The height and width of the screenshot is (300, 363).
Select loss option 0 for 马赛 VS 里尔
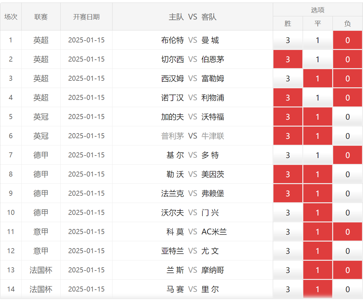348,289
